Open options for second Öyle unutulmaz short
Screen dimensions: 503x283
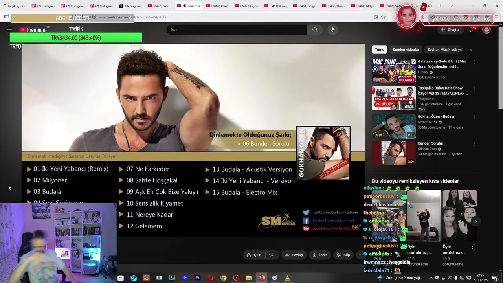[472, 248]
